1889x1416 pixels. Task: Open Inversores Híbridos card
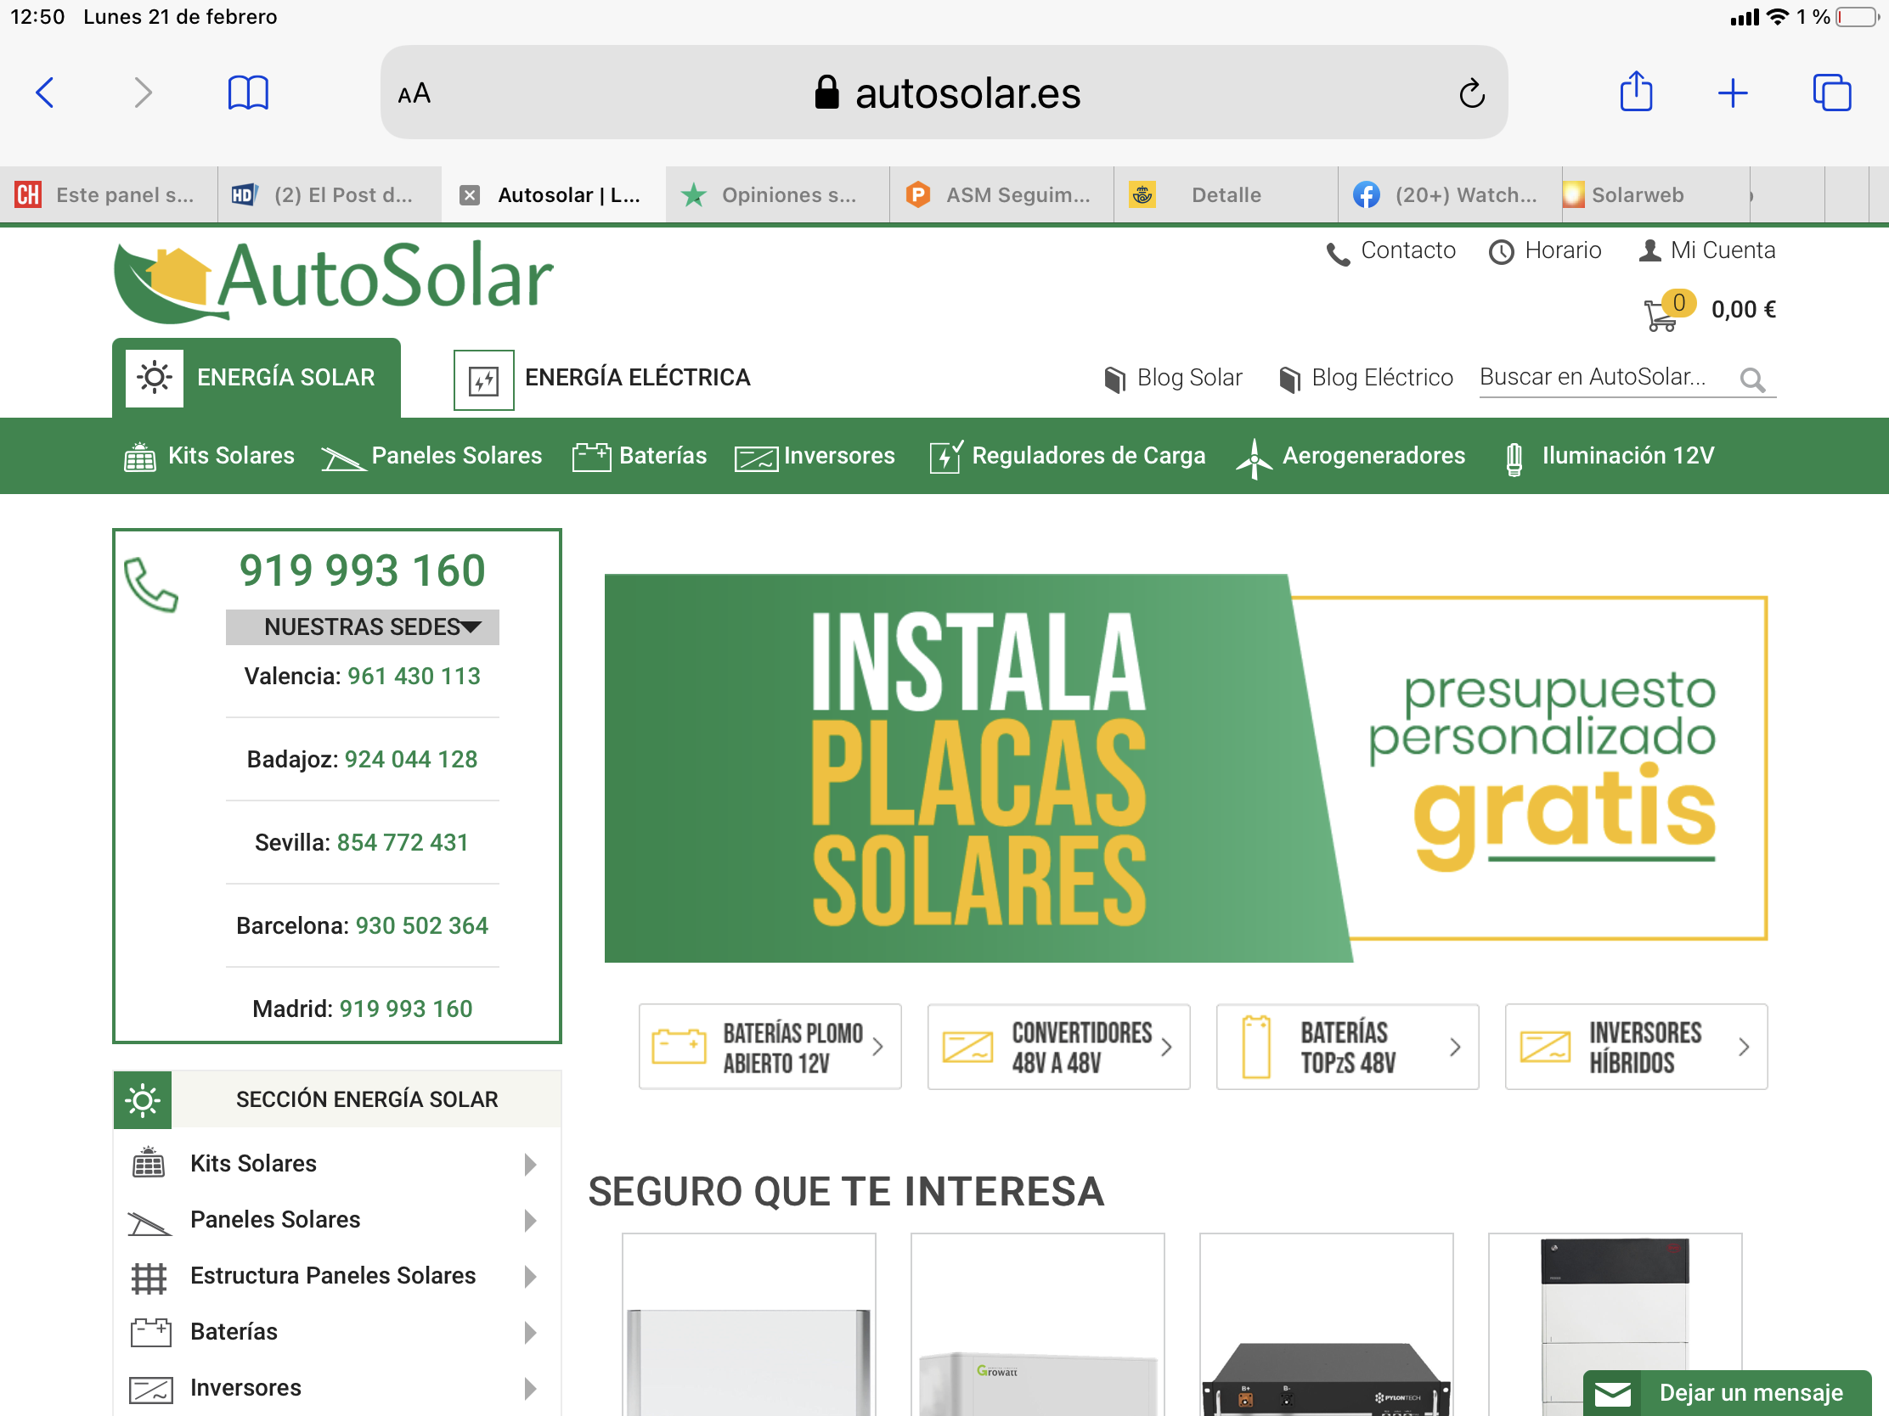[x=1635, y=1047]
